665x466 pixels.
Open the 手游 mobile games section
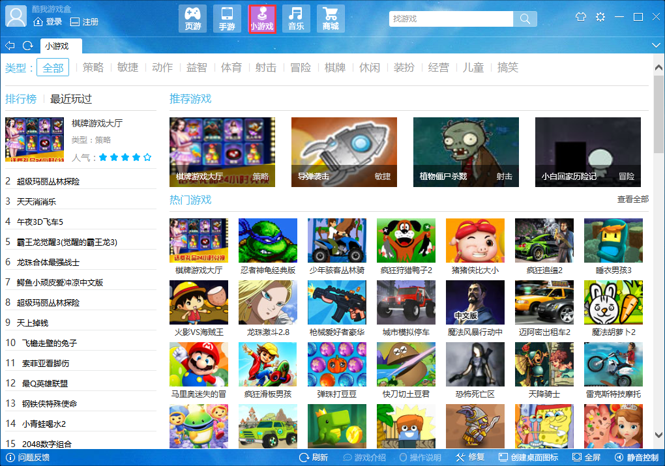click(227, 19)
